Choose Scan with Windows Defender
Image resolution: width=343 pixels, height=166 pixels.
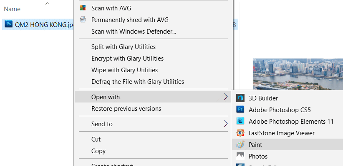(134, 31)
